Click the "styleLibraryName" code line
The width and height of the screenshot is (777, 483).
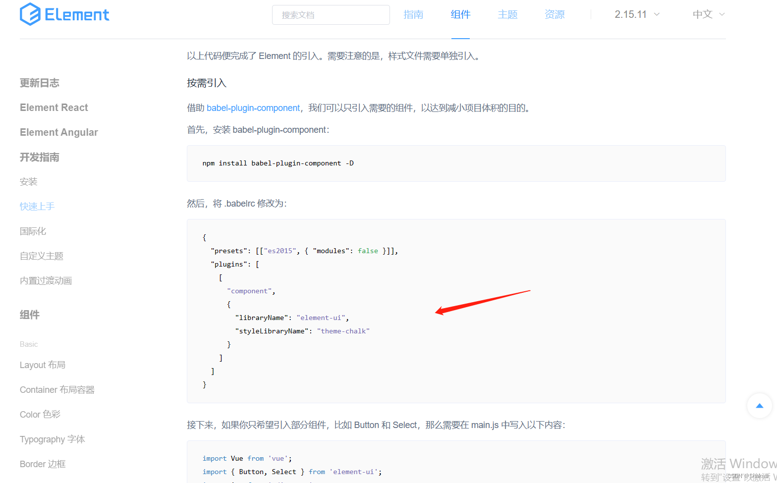coord(302,331)
